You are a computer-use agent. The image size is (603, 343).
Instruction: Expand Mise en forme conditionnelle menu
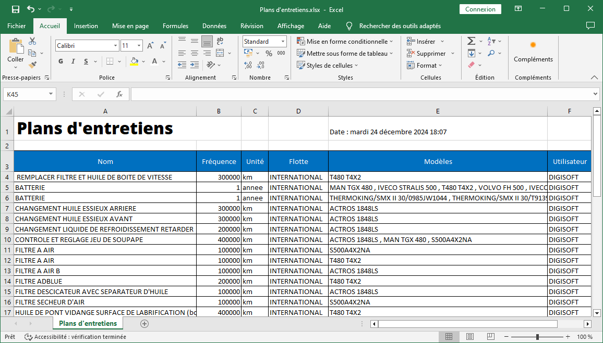coord(345,42)
